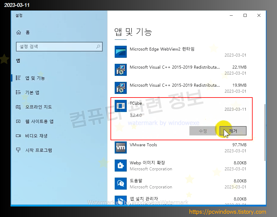Minimize the Settings window
This screenshot has width=277, height=217.
(231, 16)
